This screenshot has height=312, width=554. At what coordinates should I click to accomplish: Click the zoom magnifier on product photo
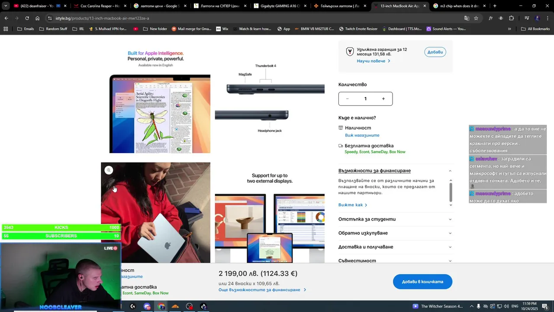(x=109, y=170)
